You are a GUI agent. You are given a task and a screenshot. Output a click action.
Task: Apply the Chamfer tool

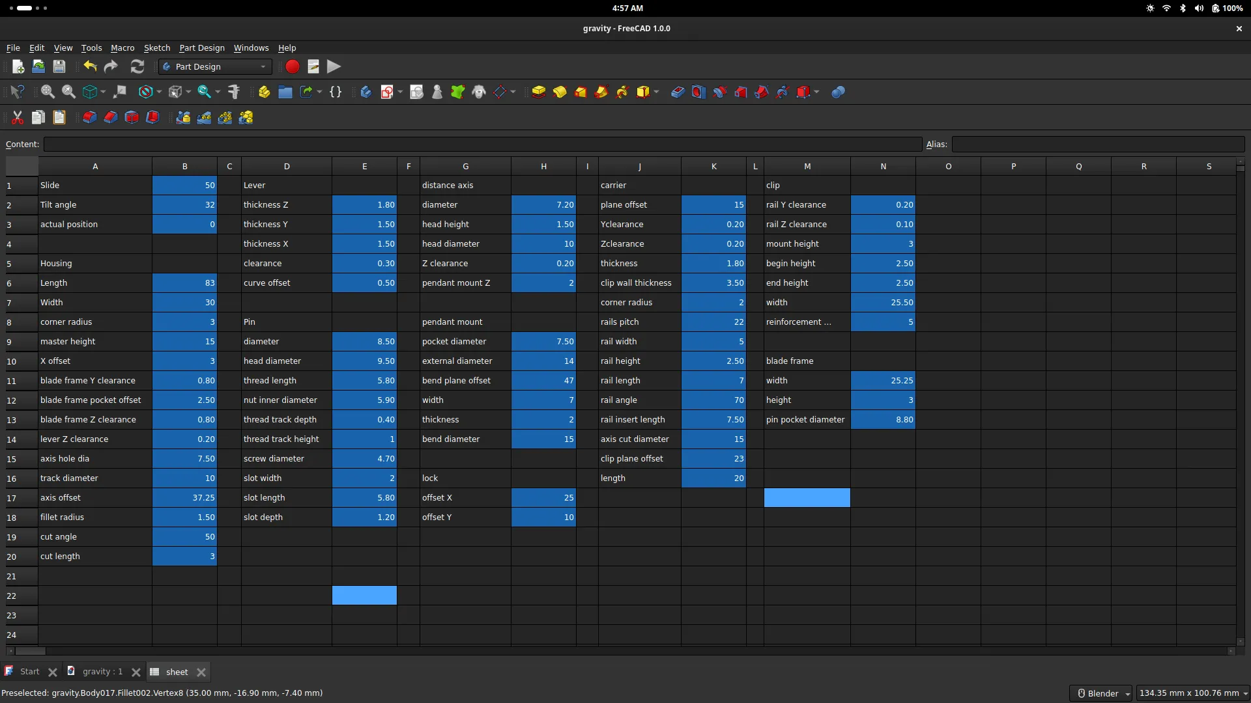coord(111,117)
